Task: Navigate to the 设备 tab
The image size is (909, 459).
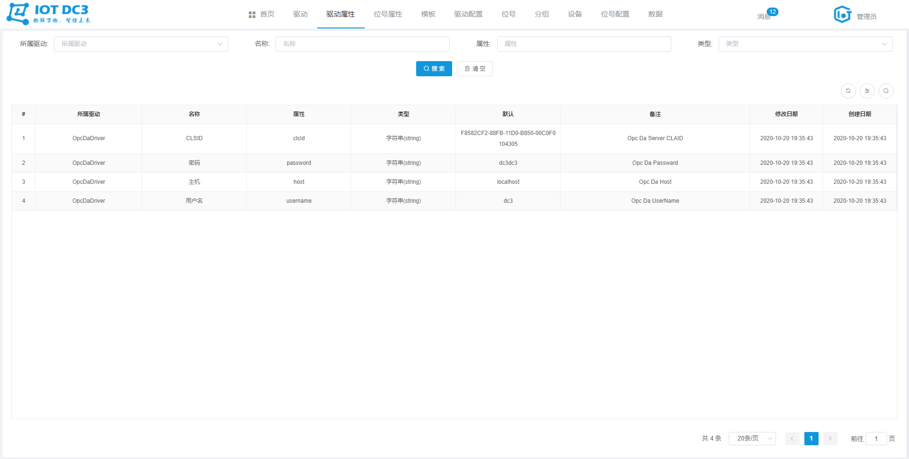Action: 575,14
